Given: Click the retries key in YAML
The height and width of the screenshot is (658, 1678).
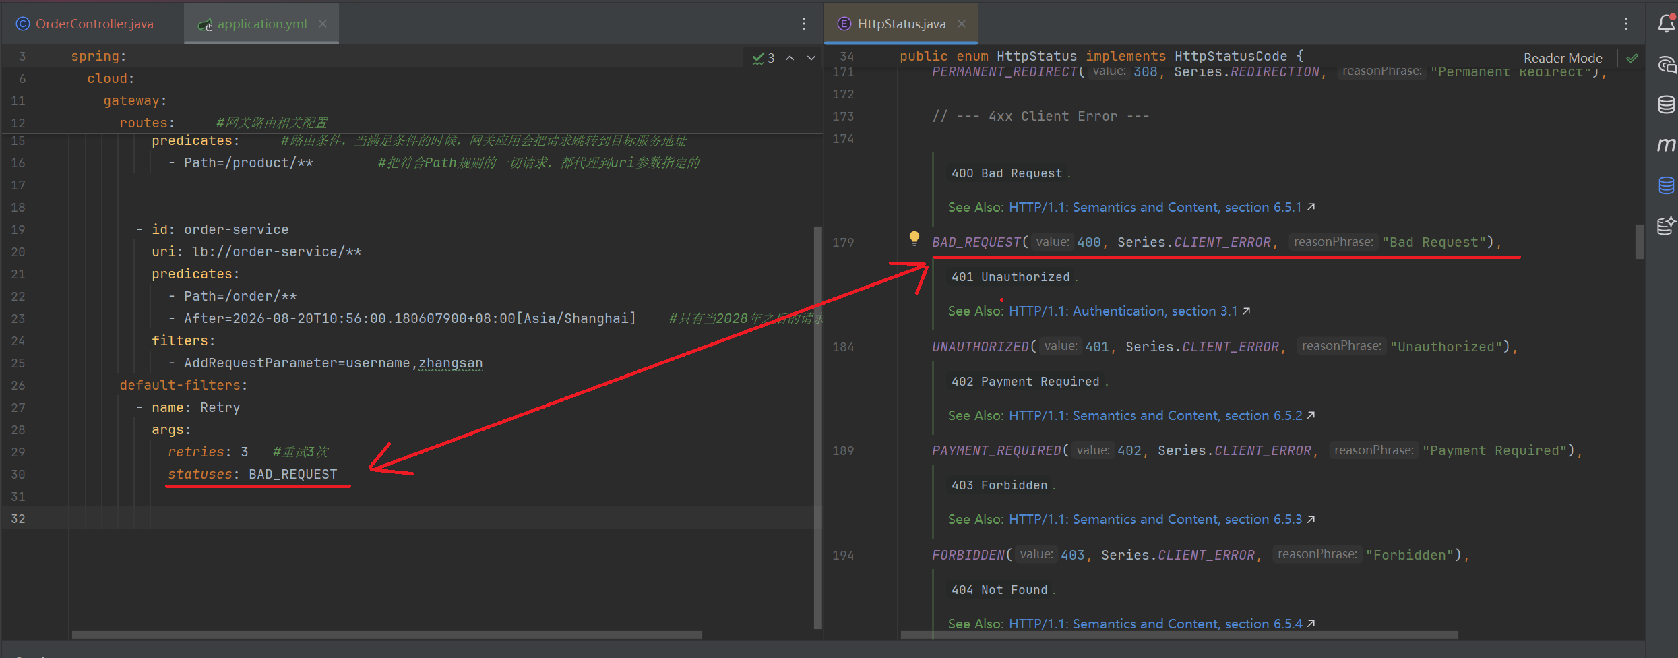Looking at the screenshot, I should [x=195, y=452].
